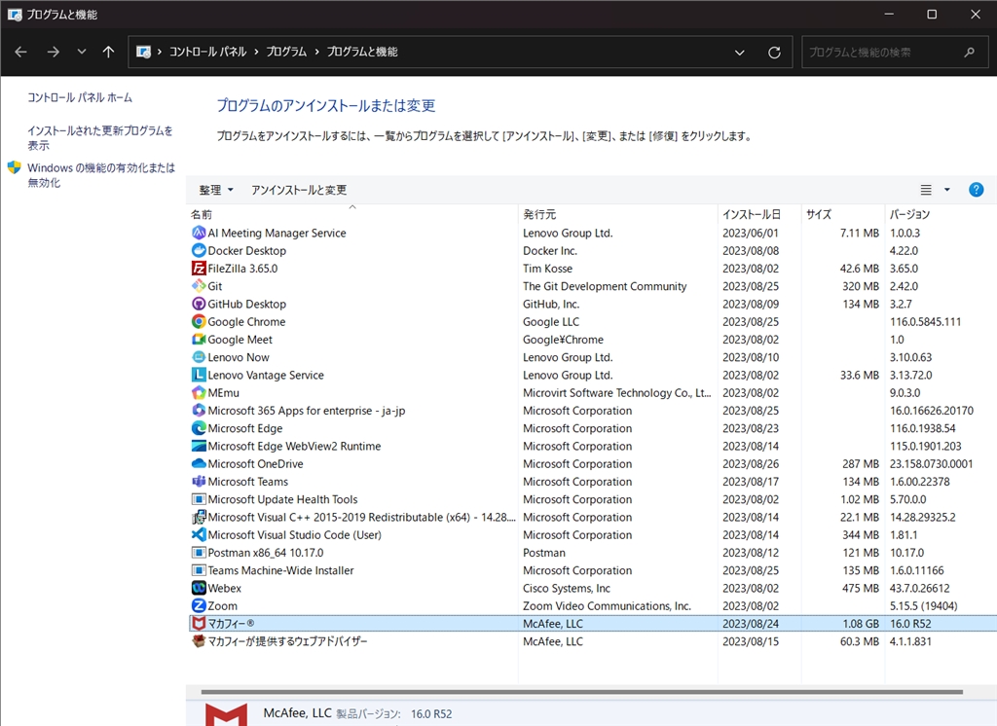Sort the list by インストール日 column
This screenshot has width=997, height=726.
click(751, 215)
